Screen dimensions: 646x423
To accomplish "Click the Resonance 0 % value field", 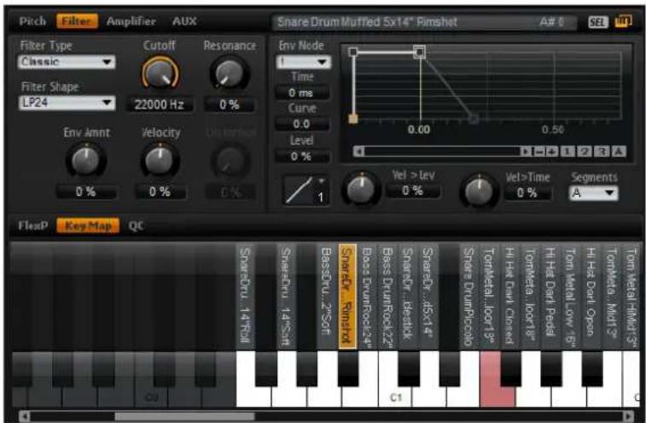I will (x=229, y=104).
